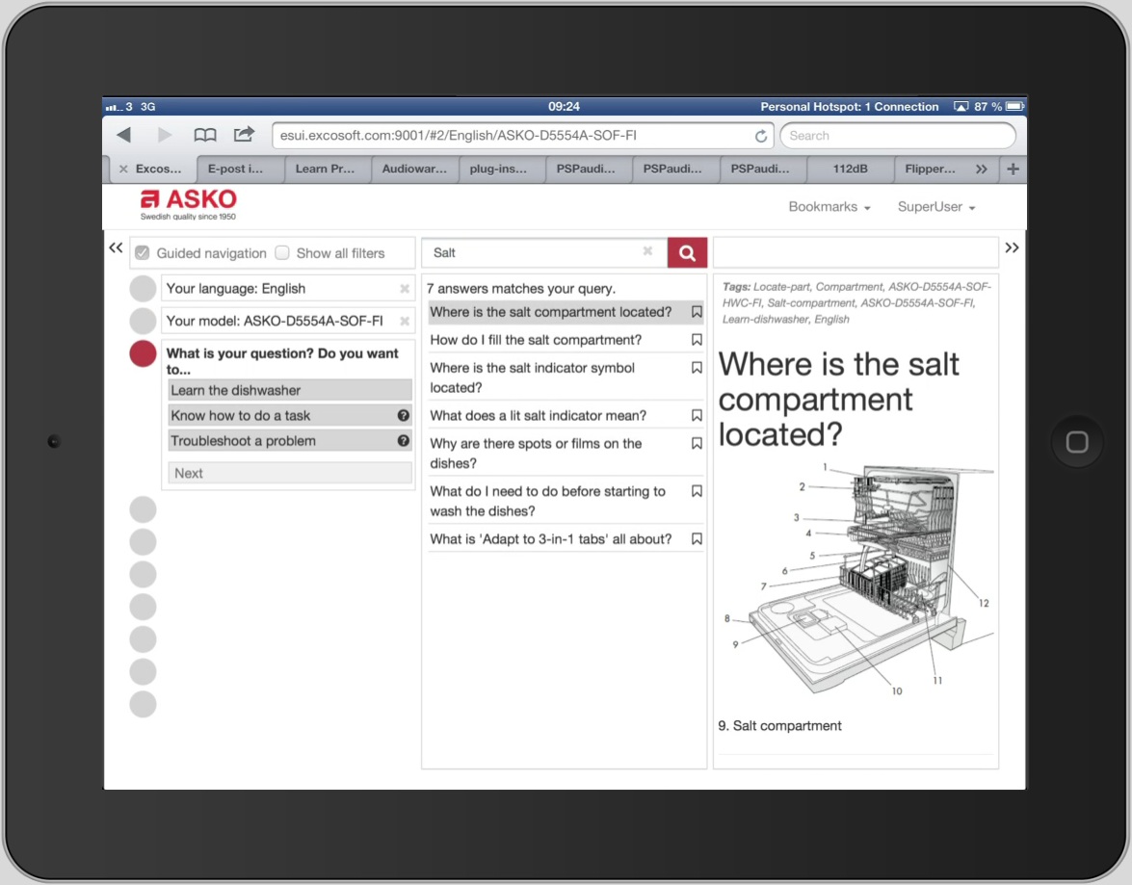Remove the 'Your language: English' filter
Image resolution: width=1132 pixels, height=885 pixels.
pos(405,289)
